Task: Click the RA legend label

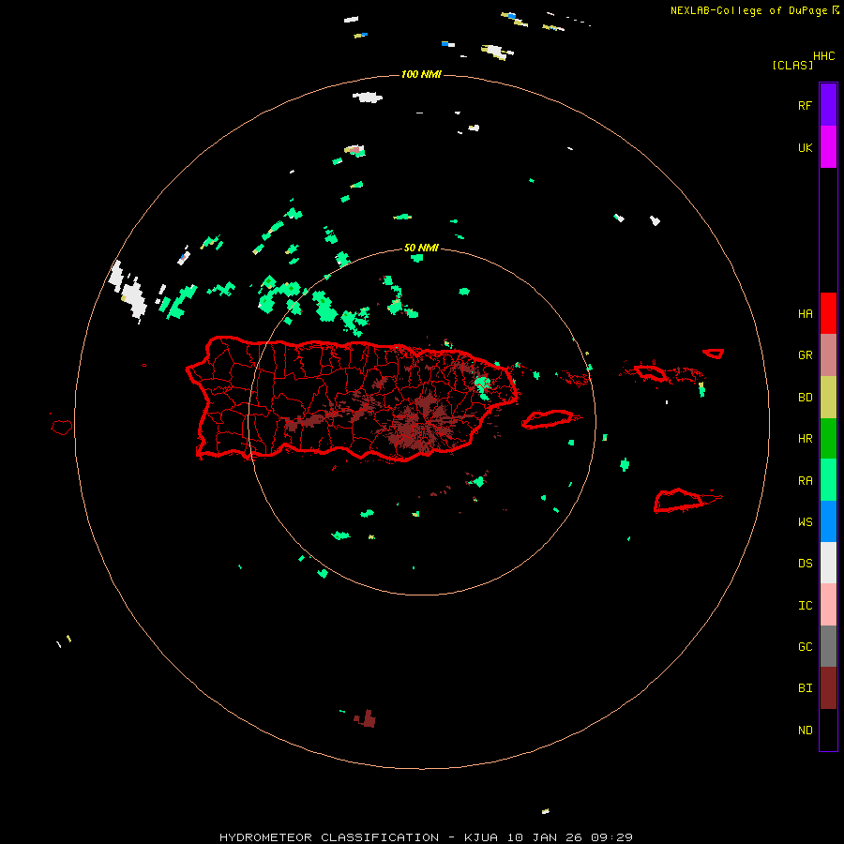Action: point(805,481)
